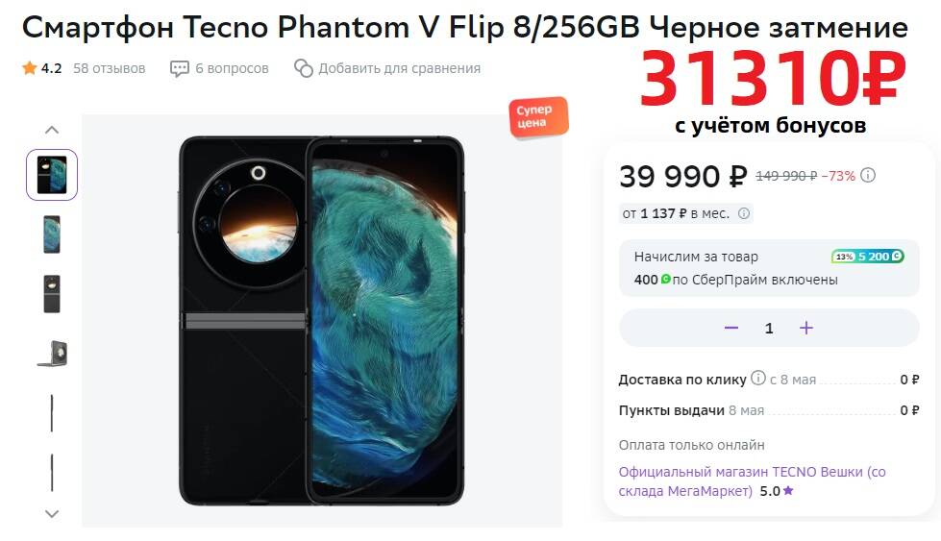The width and height of the screenshot is (941, 541).
Task: Click the orange star rating icon
Action: [x=30, y=68]
